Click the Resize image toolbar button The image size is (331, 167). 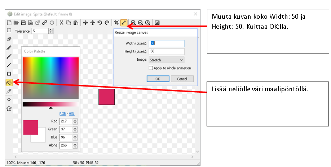coord(124,23)
